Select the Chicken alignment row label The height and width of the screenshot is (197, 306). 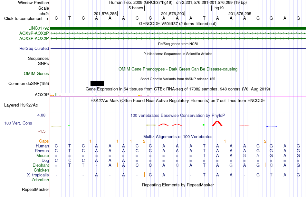[41, 170]
